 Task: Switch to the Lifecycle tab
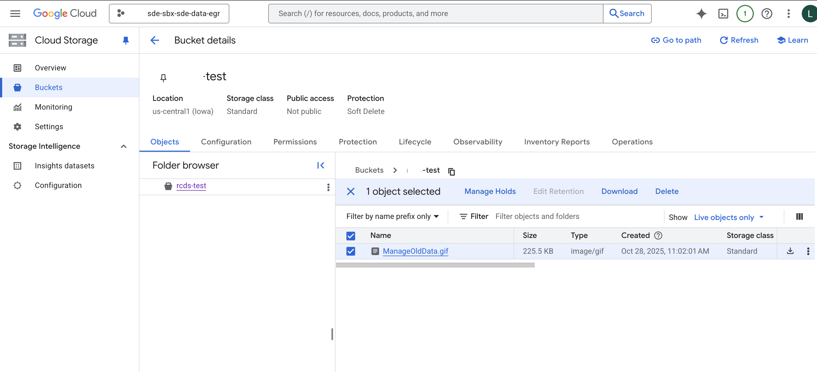[415, 142]
